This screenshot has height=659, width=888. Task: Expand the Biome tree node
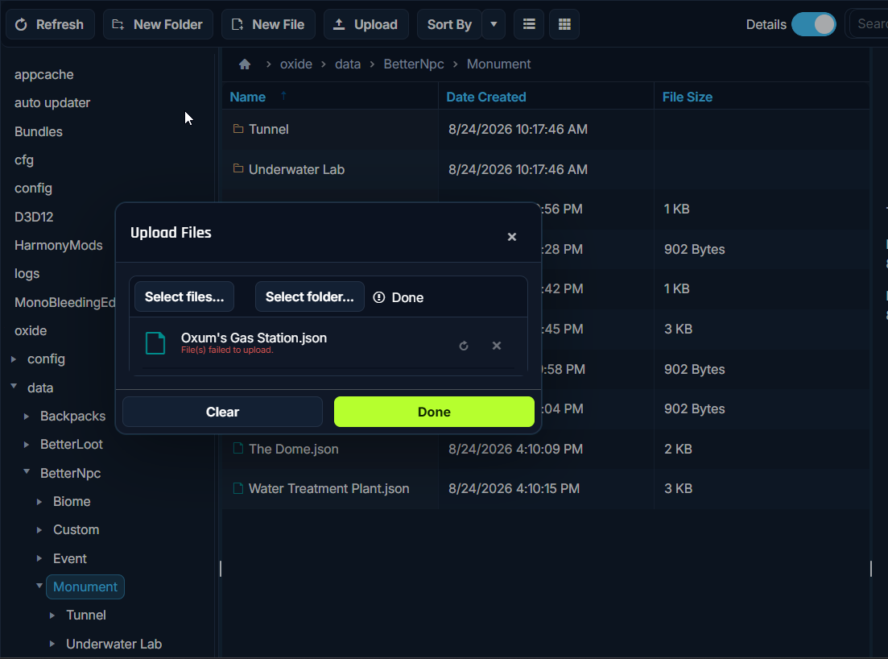point(39,502)
